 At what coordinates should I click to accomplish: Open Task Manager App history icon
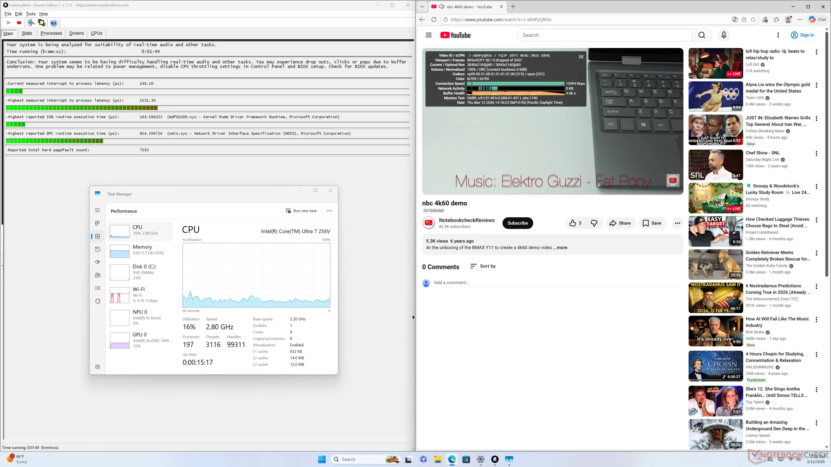coord(97,249)
